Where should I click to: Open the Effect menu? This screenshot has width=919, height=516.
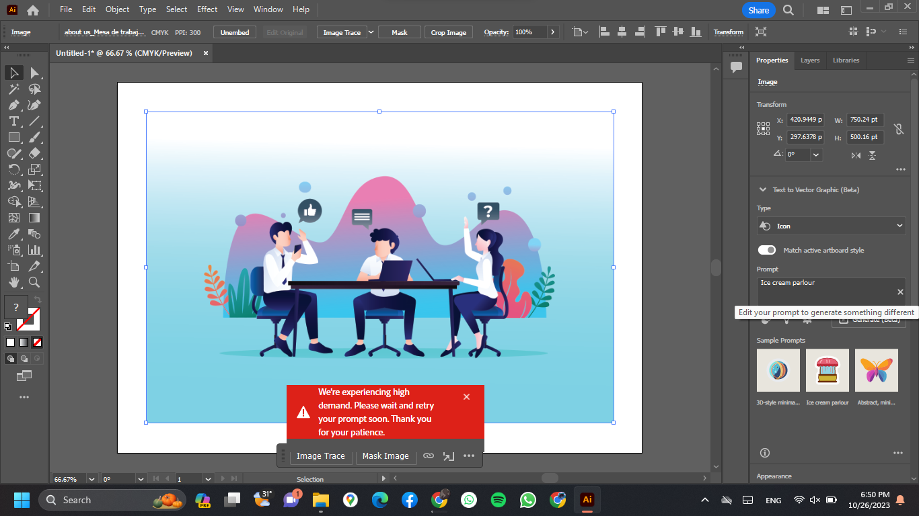click(x=207, y=9)
